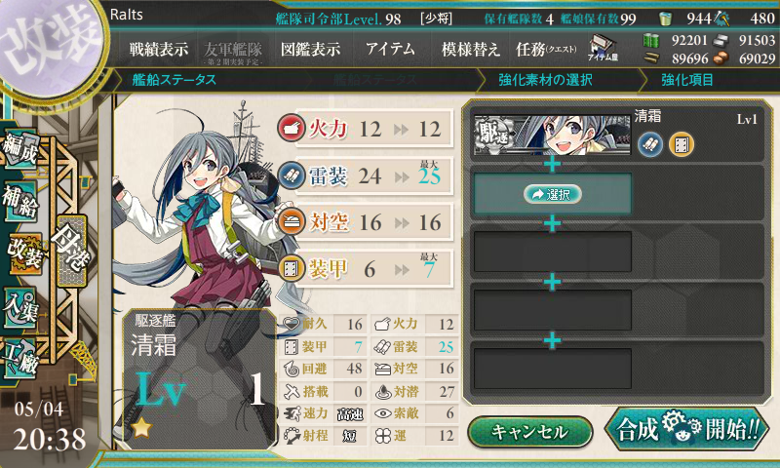Return to 母港 home port button
Viewport: 780px width, 468px height.
click(71, 250)
